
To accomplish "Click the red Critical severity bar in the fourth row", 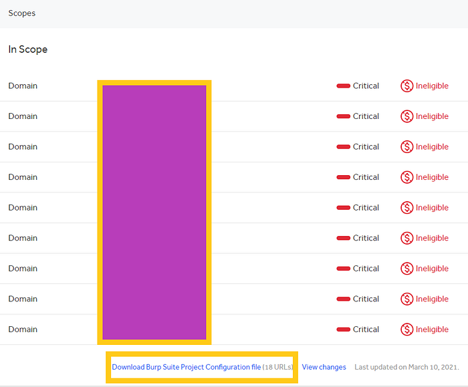I will (x=343, y=177).
